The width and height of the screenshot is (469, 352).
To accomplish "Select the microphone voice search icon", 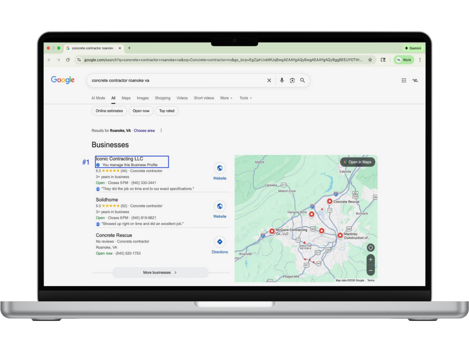I will click(281, 80).
